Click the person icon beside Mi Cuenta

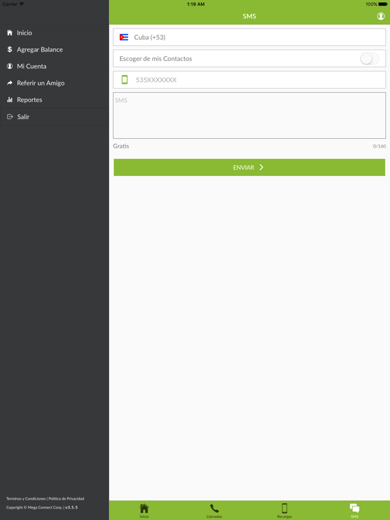9,66
